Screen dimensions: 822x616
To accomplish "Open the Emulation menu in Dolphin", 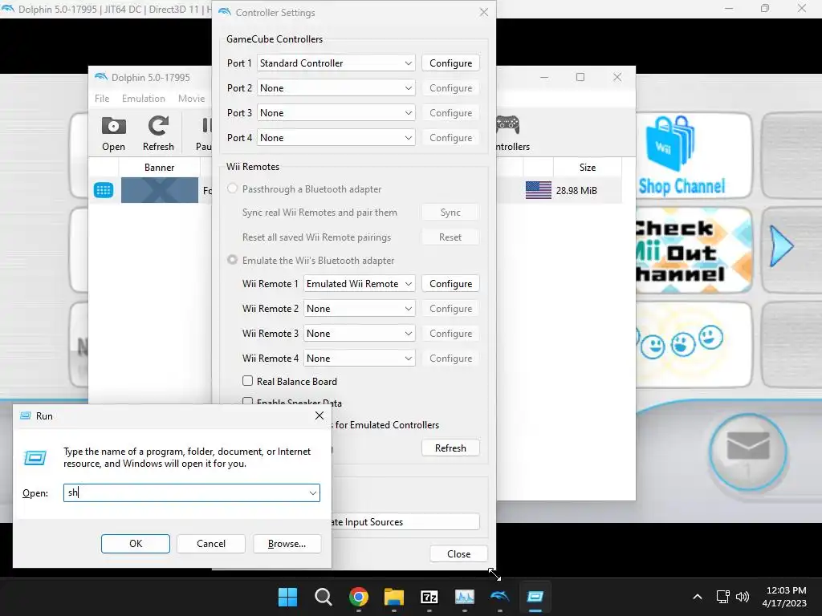I will pyautogui.click(x=143, y=99).
